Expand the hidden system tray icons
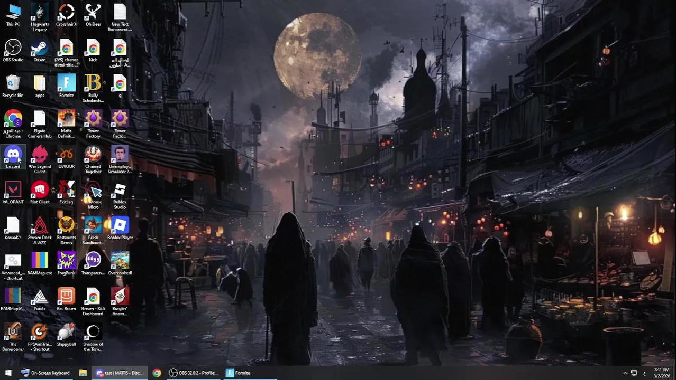The height and width of the screenshot is (380, 676). click(625, 373)
